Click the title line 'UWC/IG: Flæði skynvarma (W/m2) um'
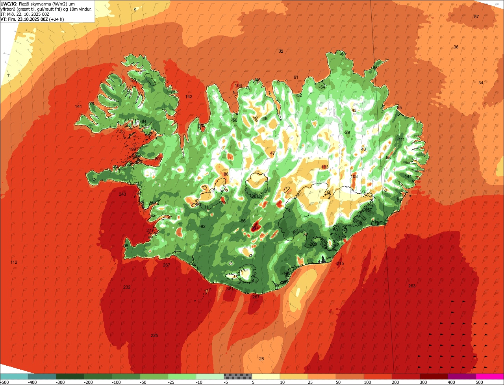Screen dimensions: 504x385 (x=38, y=4)
